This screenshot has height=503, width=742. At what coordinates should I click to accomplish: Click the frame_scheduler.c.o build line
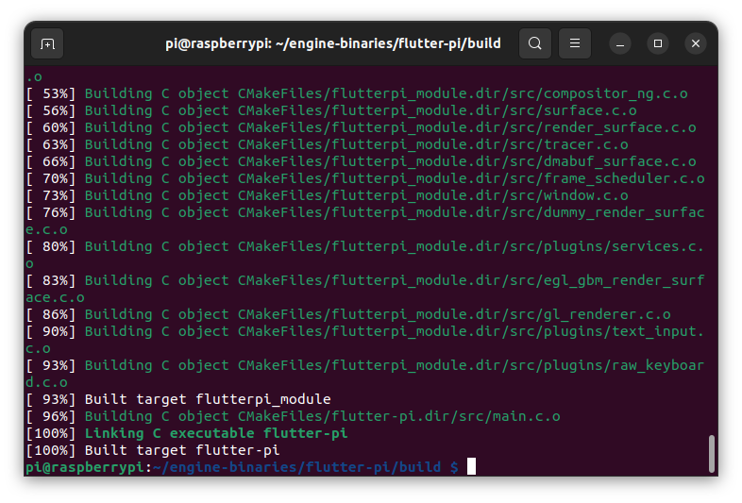(365, 179)
